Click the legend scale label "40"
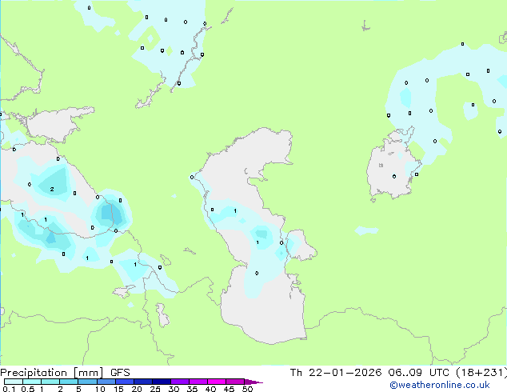 pyautogui.click(x=210, y=389)
